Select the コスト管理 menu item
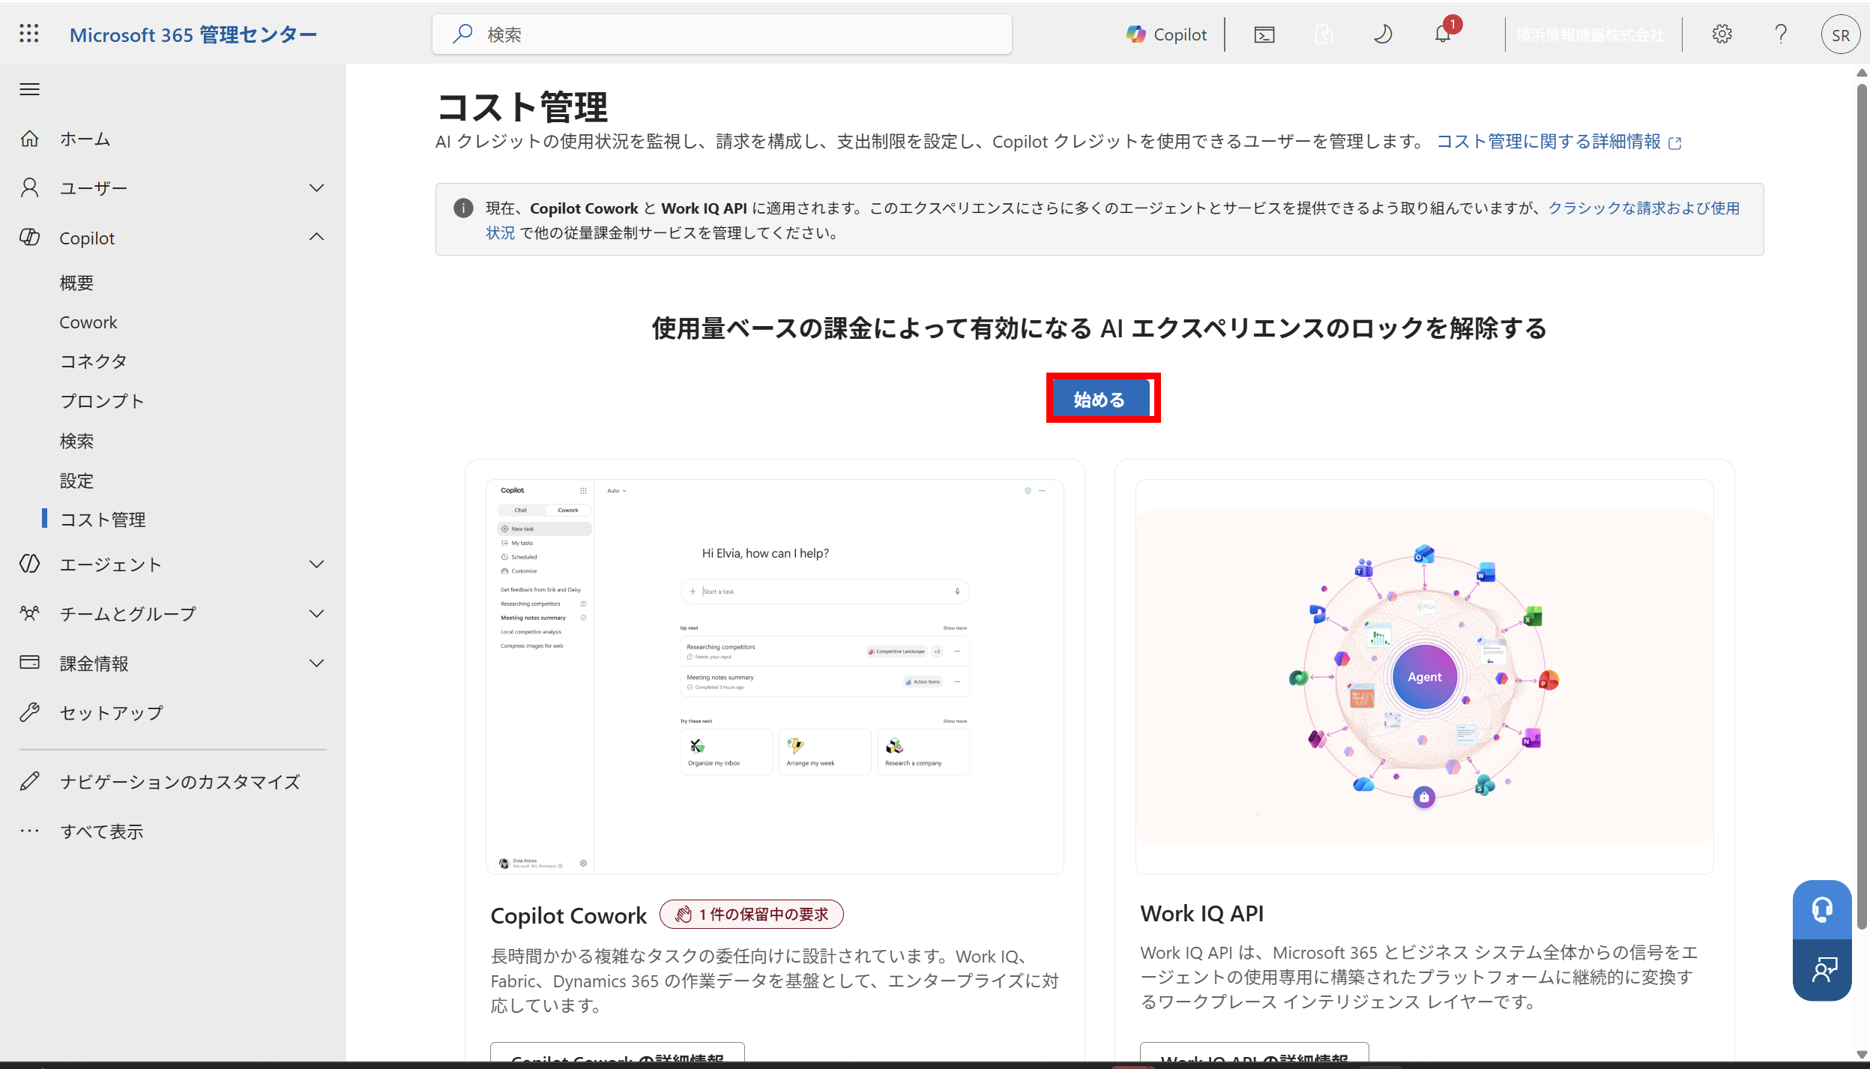This screenshot has height=1069, width=1870. (103, 520)
